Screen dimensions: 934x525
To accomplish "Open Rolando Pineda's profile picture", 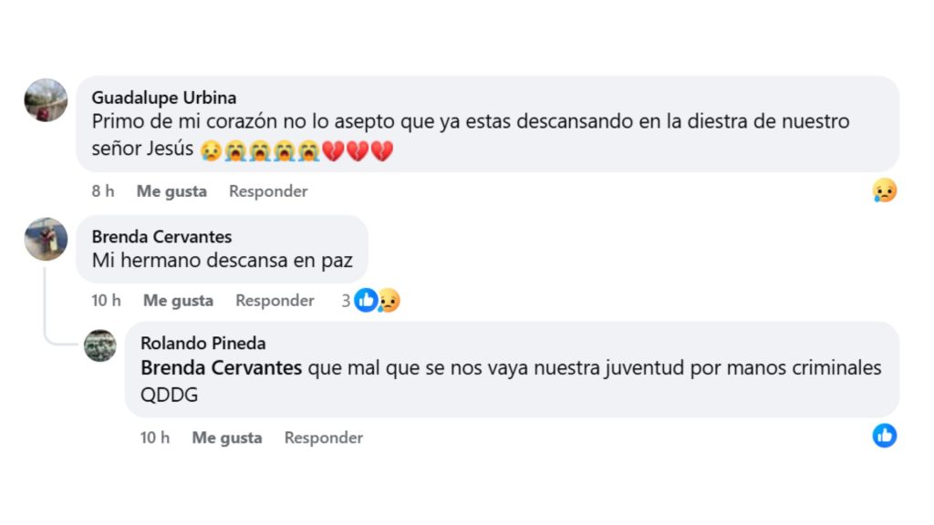I will (100, 346).
